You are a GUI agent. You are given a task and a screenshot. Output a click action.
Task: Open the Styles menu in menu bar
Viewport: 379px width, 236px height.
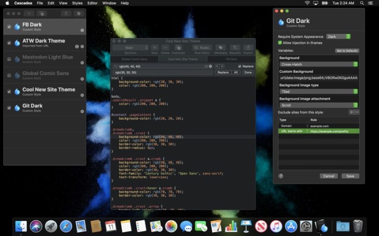point(77,3)
